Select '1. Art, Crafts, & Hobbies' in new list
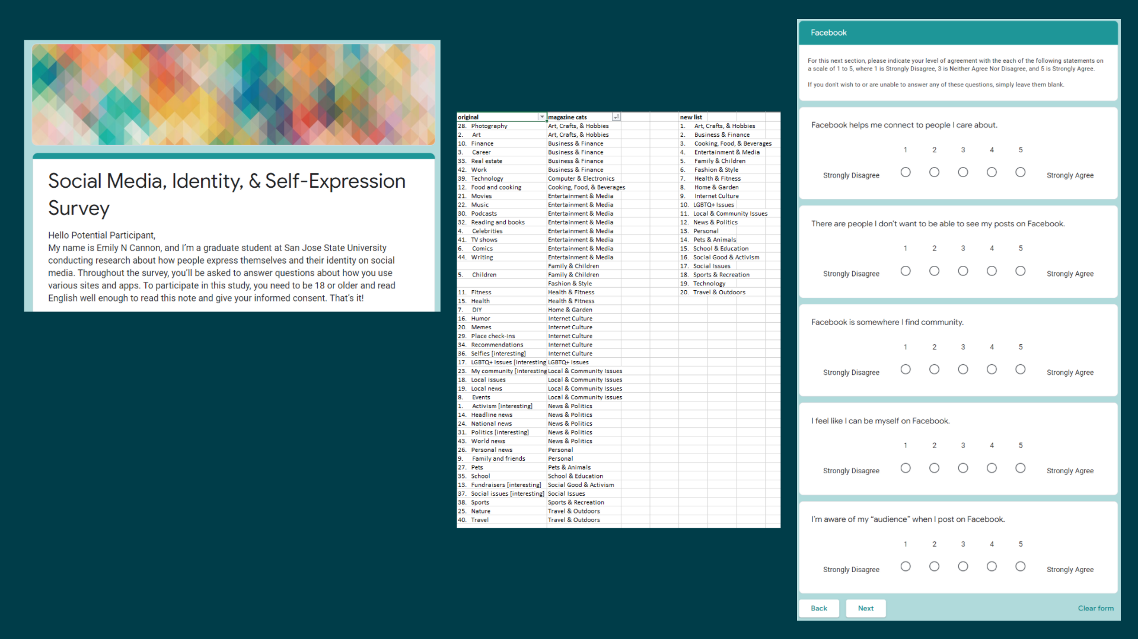Screen dimensions: 1138x639 point(718,126)
